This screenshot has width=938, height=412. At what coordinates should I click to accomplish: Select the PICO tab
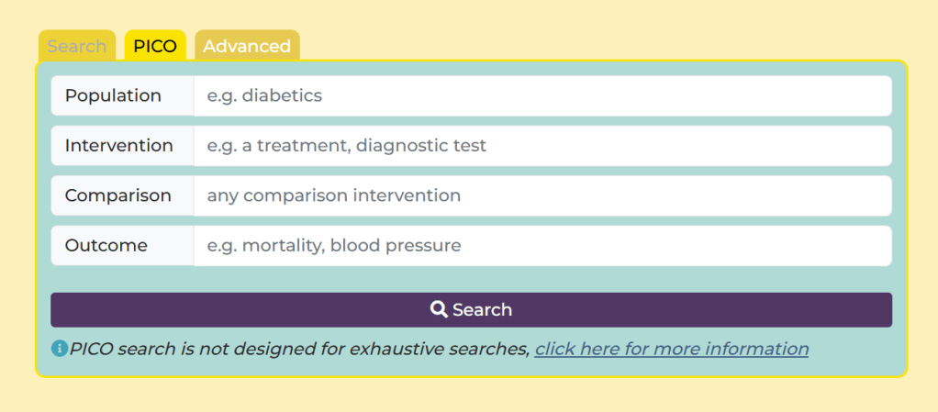tap(155, 46)
